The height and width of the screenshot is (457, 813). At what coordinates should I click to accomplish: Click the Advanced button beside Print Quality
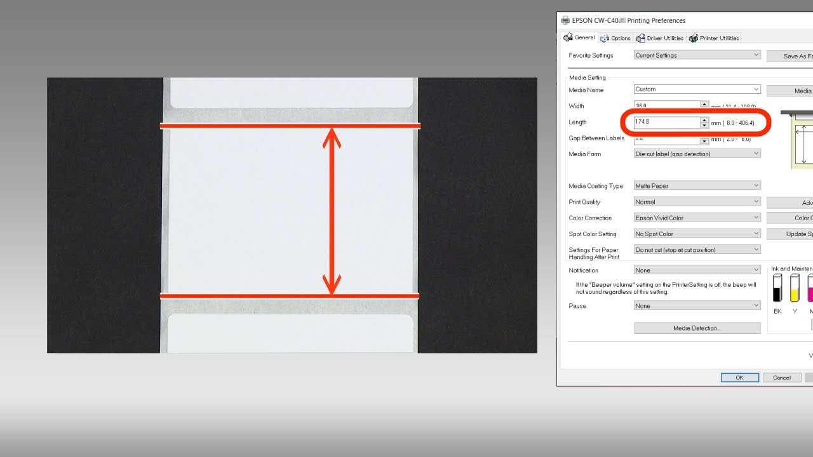tap(789, 203)
